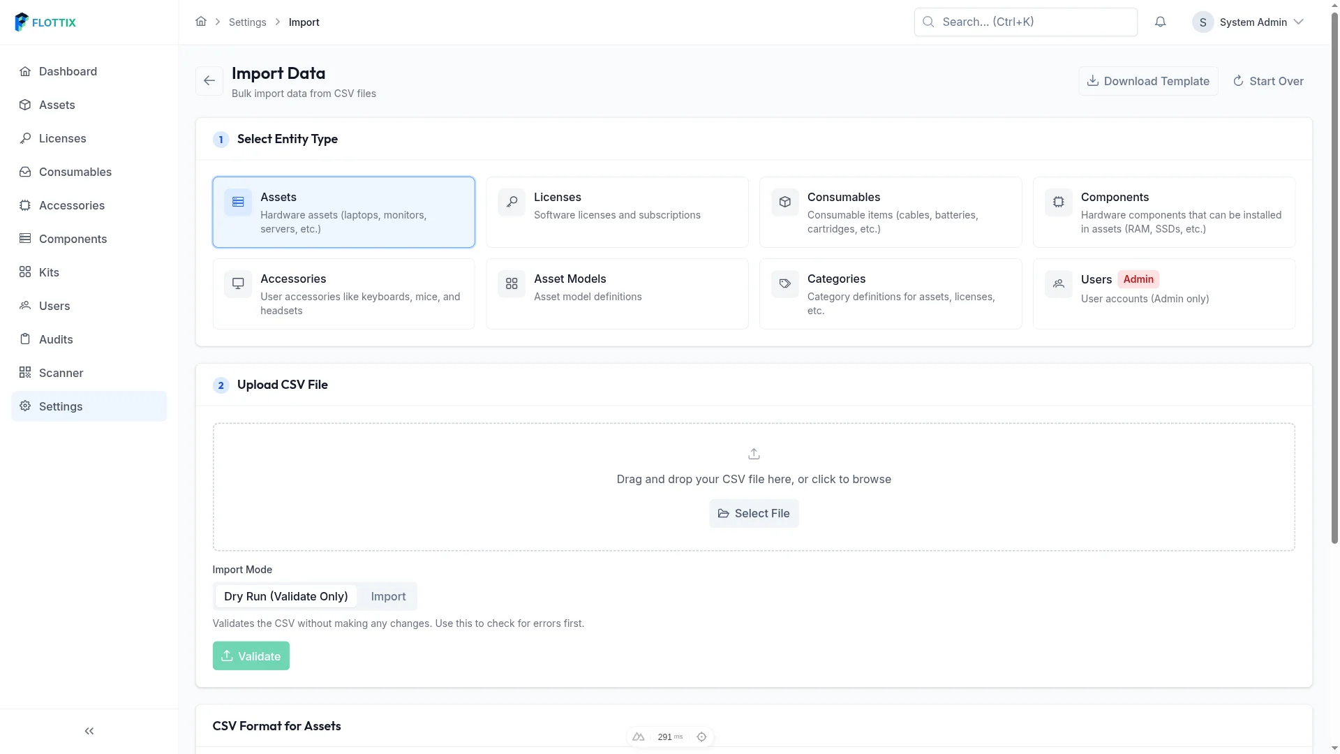The height and width of the screenshot is (754, 1340).
Task: Click the Validate button
Action: (x=251, y=656)
